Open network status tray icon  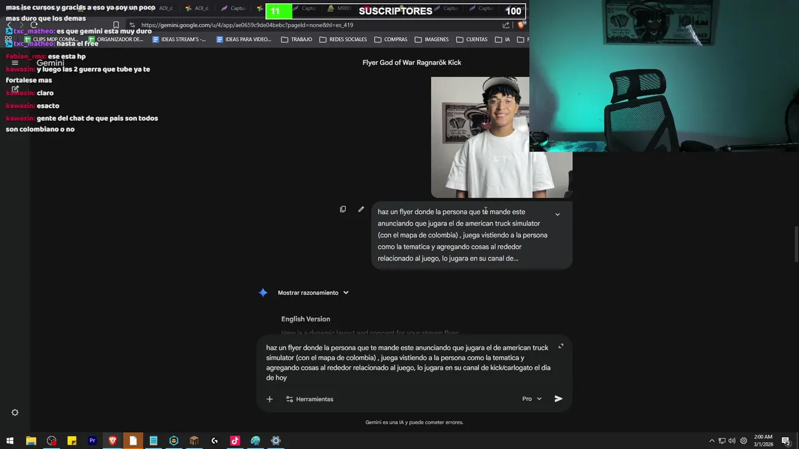(x=722, y=441)
